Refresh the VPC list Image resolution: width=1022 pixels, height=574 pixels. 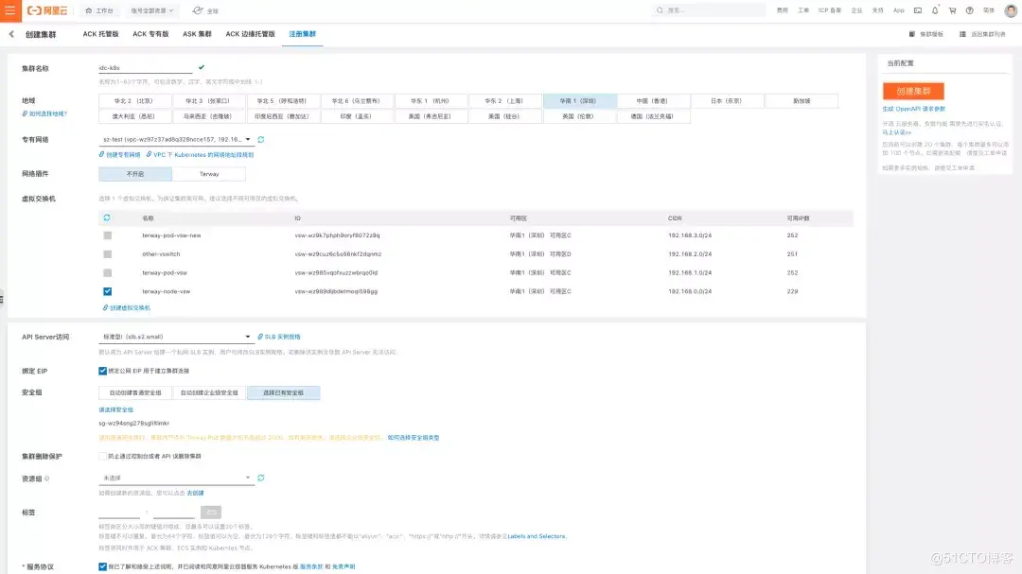click(x=261, y=139)
